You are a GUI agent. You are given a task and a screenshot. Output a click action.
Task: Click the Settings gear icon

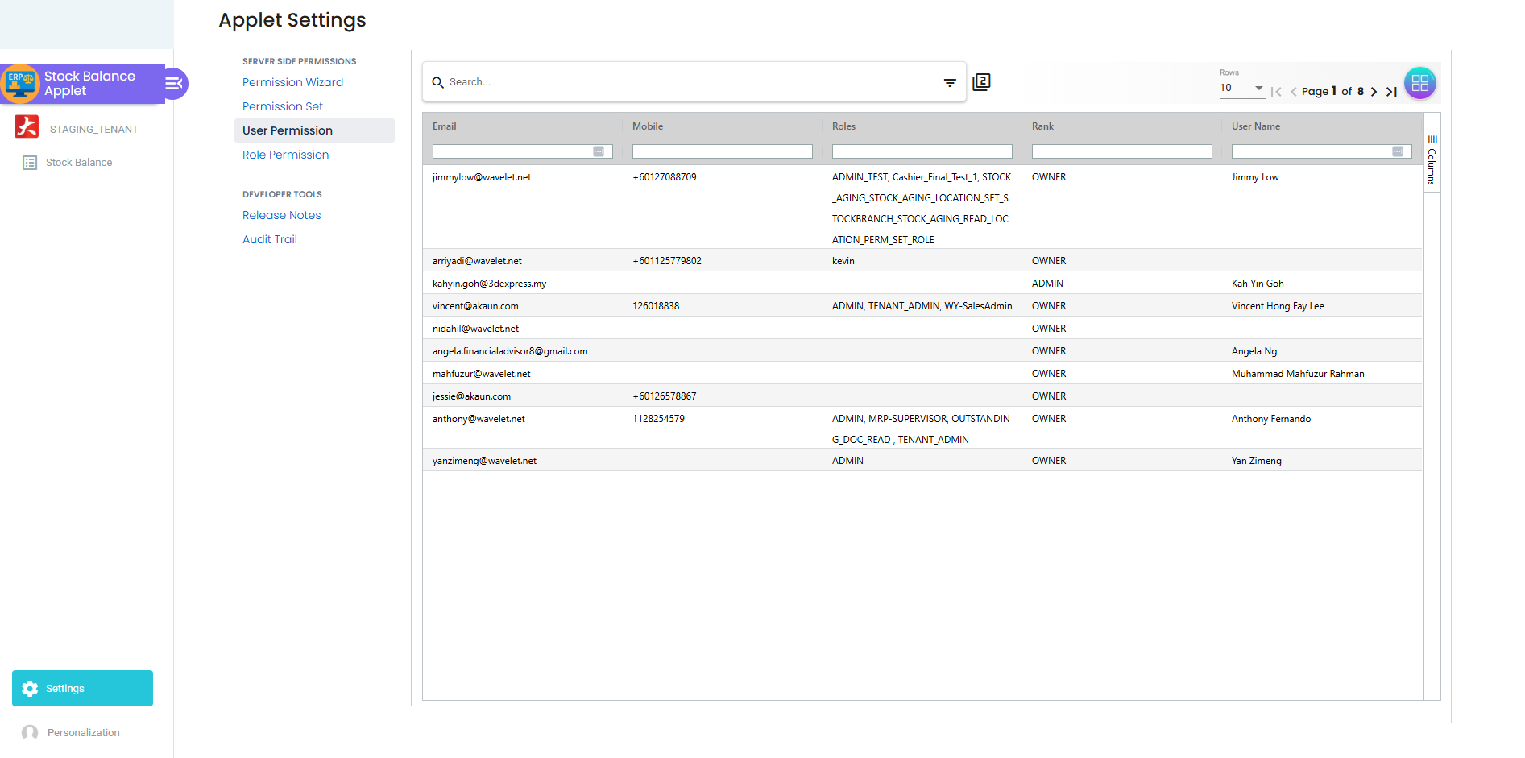click(x=30, y=688)
